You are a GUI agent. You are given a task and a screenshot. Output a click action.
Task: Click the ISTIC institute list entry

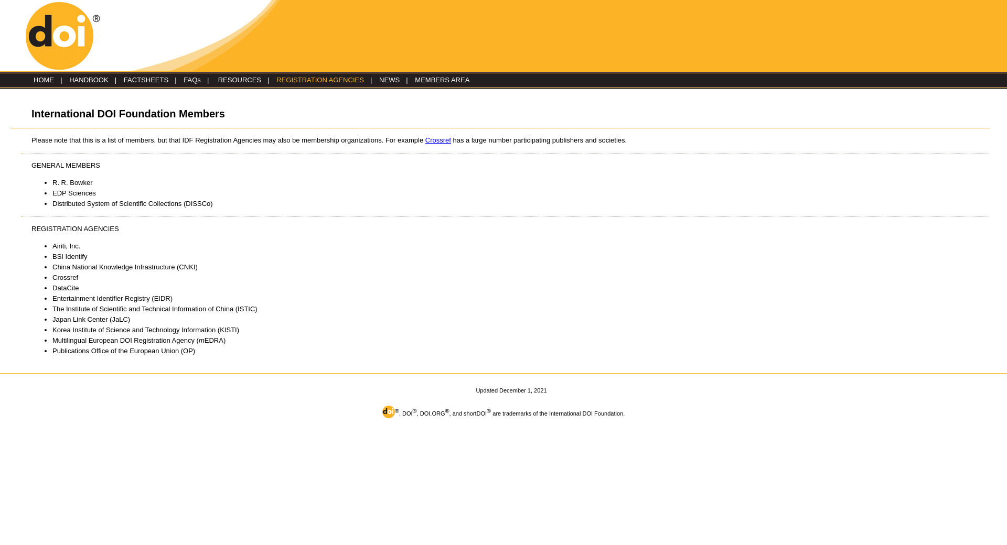pos(155,309)
